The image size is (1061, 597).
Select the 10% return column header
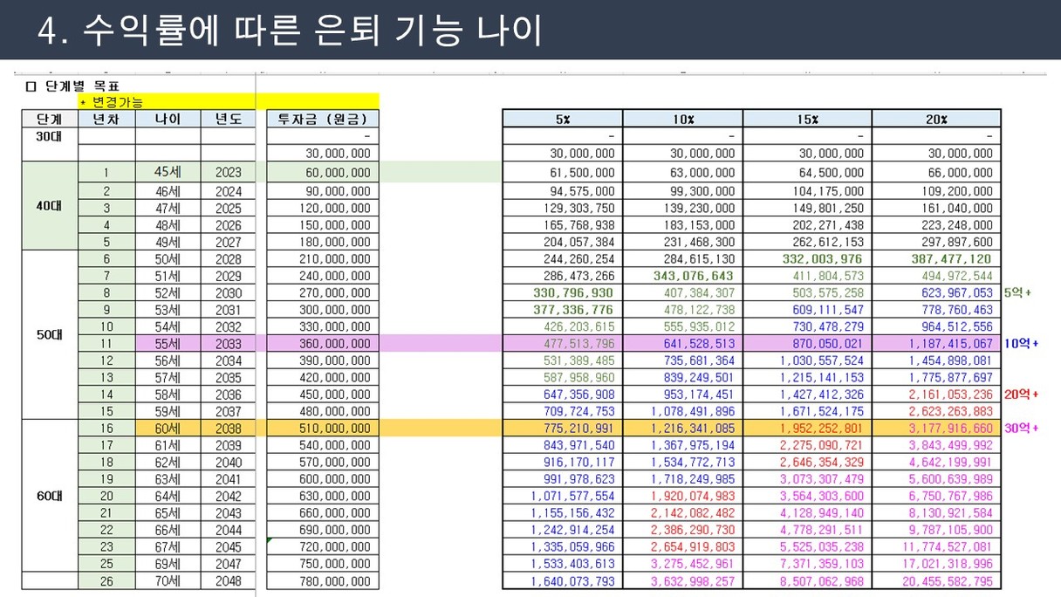pyautogui.click(x=682, y=120)
